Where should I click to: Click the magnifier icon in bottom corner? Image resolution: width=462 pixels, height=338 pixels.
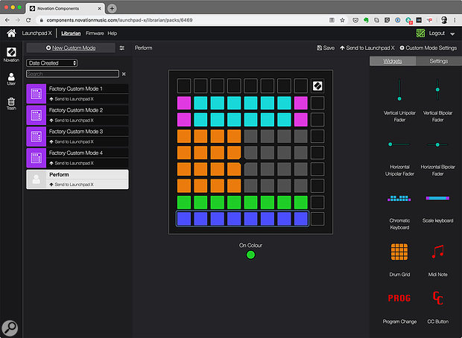pyautogui.click(x=10, y=328)
